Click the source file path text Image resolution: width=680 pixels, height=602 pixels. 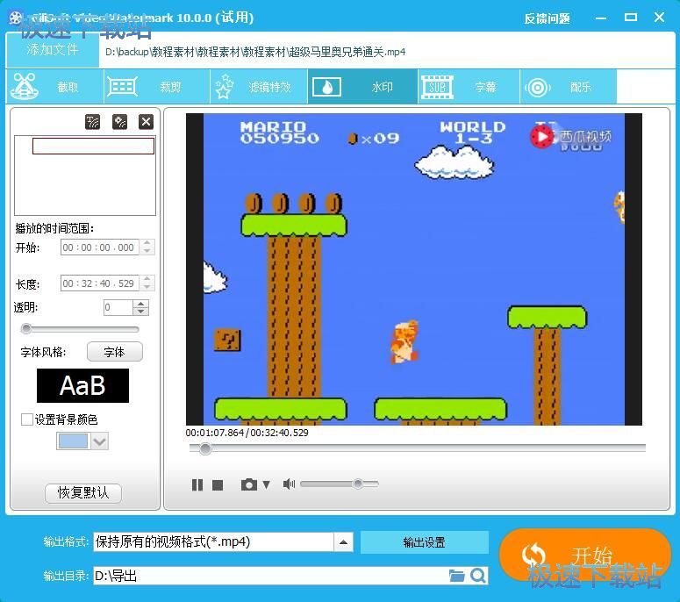(255, 52)
